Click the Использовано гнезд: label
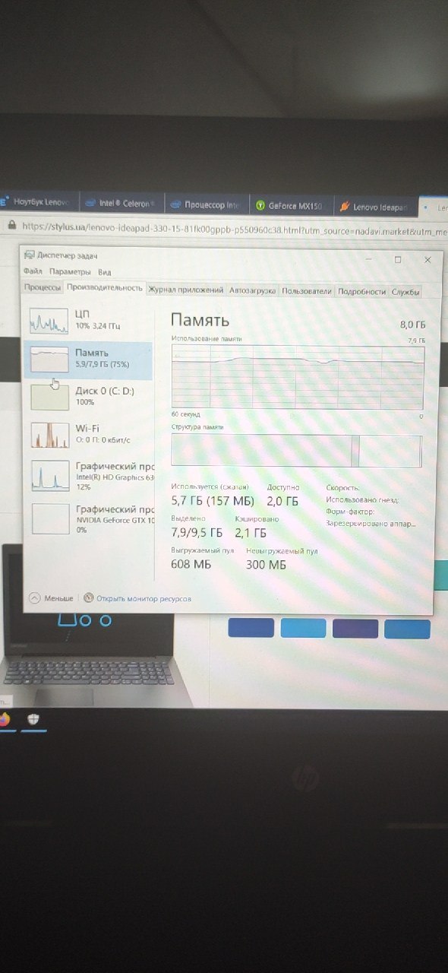The width and height of the screenshot is (448, 973). [362, 500]
